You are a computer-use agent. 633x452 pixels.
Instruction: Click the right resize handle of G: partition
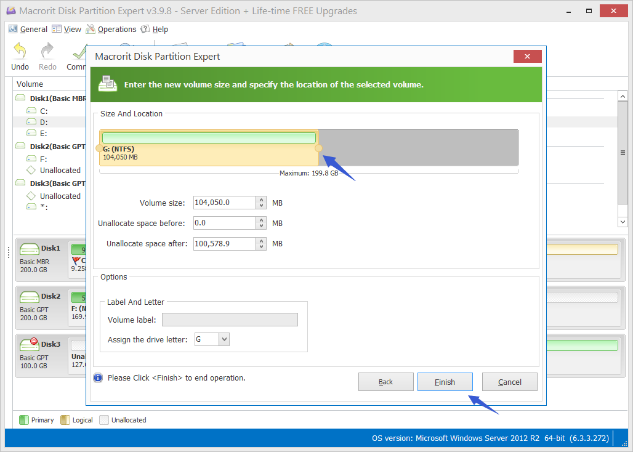(x=318, y=148)
